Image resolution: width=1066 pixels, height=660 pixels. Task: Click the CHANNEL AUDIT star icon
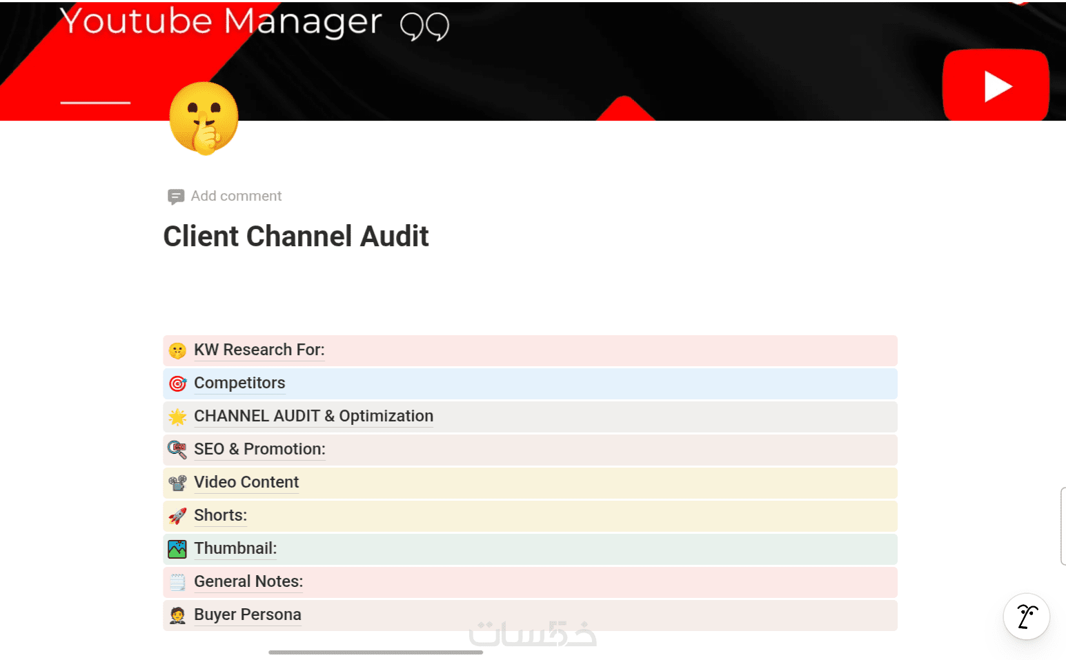177,417
